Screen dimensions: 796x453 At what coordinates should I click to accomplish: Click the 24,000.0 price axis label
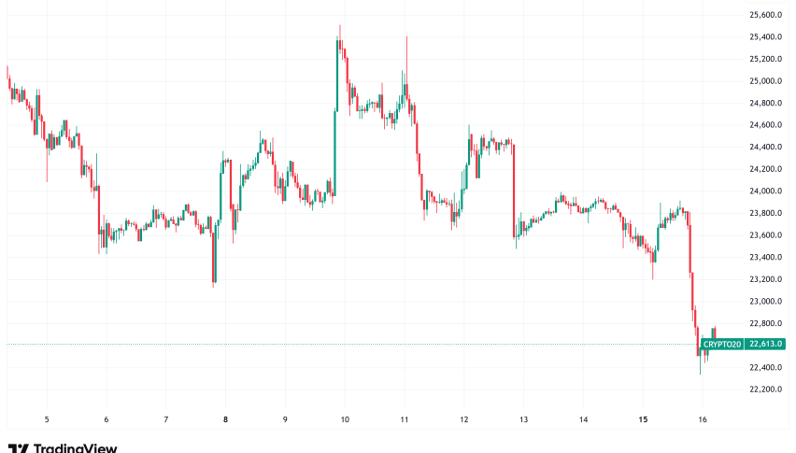click(x=764, y=191)
